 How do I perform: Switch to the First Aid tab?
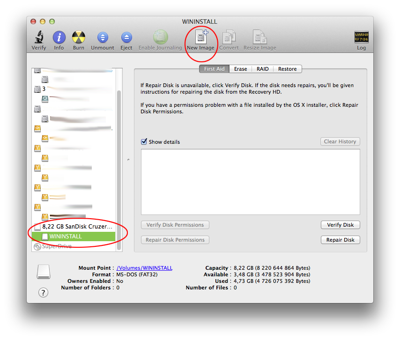click(x=215, y=69)
